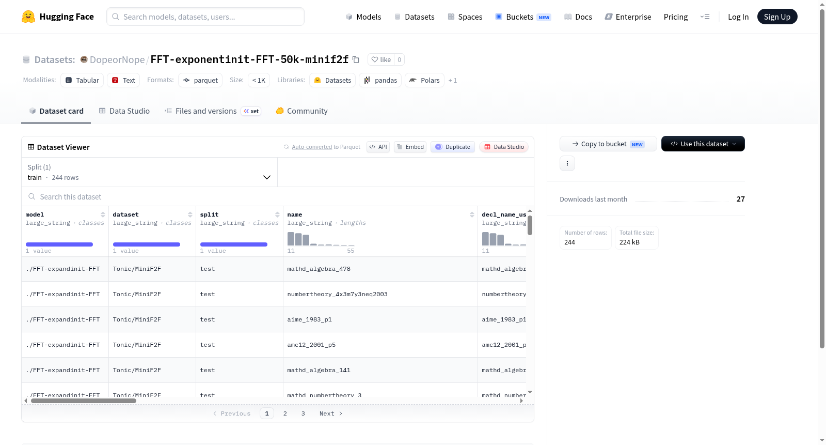Click the horizontal scrollbar of the table
Image resolution: width=826 pixels, height=445 pixels.
(84, 401)
